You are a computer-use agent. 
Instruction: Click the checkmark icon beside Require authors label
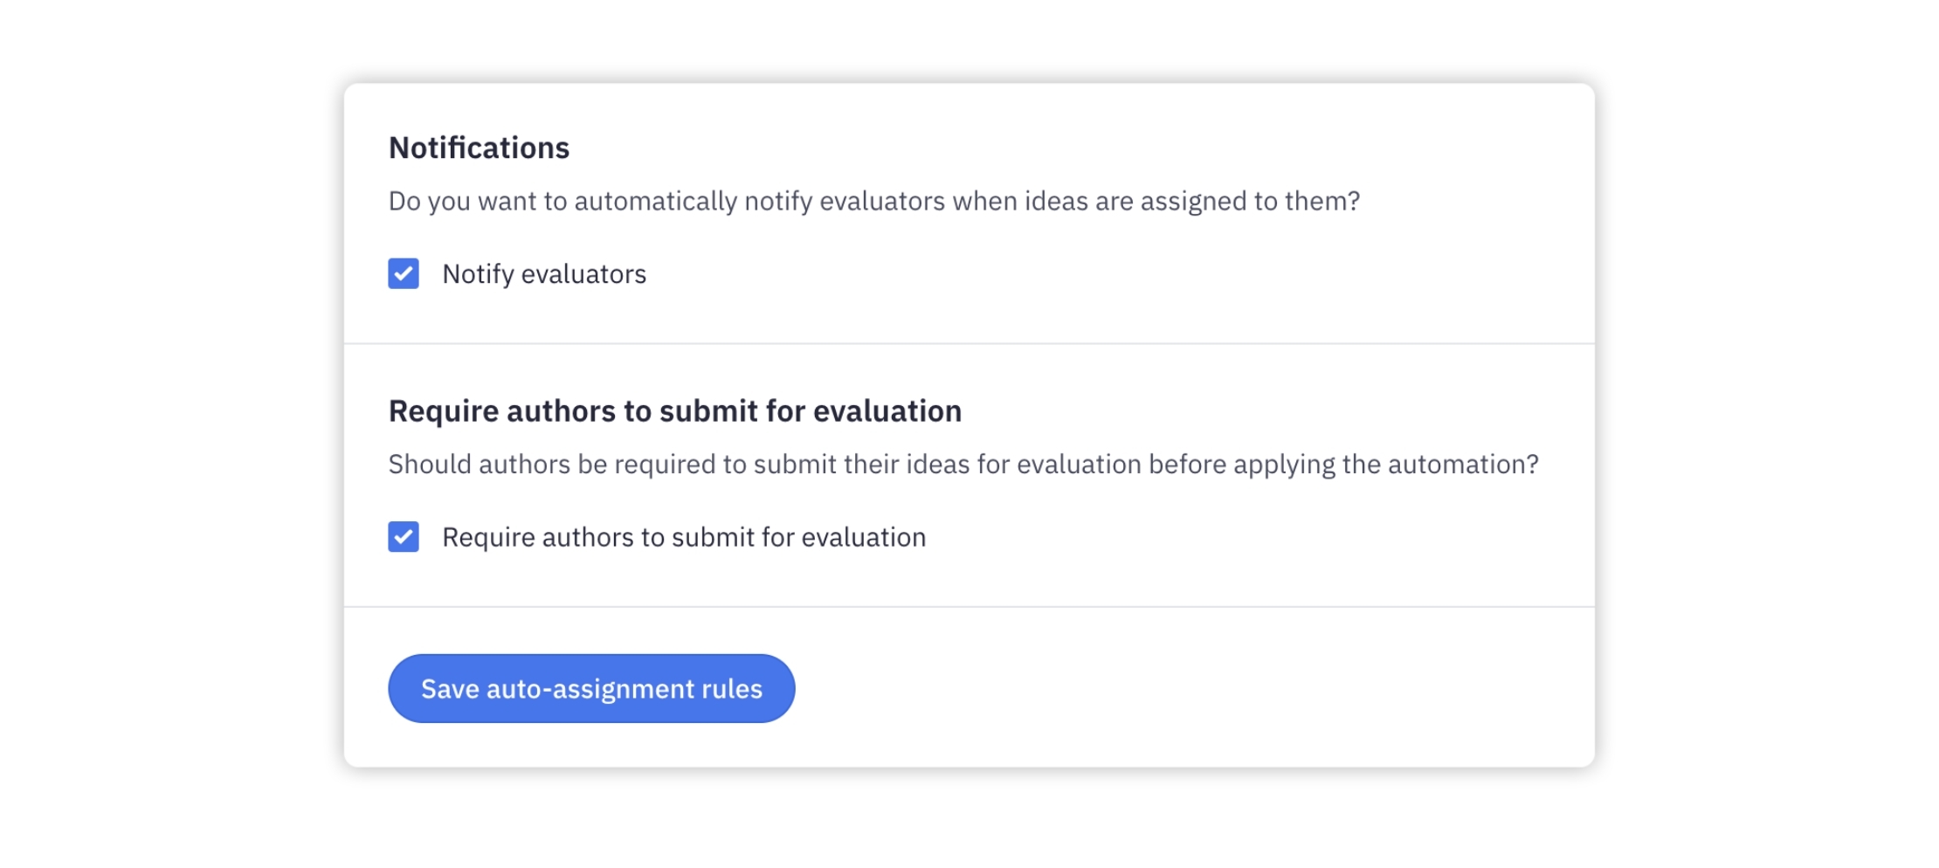(x=404, y=536)
